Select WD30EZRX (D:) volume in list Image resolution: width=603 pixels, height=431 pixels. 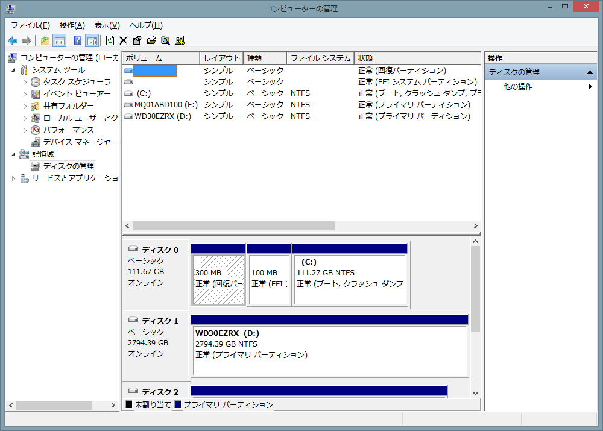tap(301, 116)
